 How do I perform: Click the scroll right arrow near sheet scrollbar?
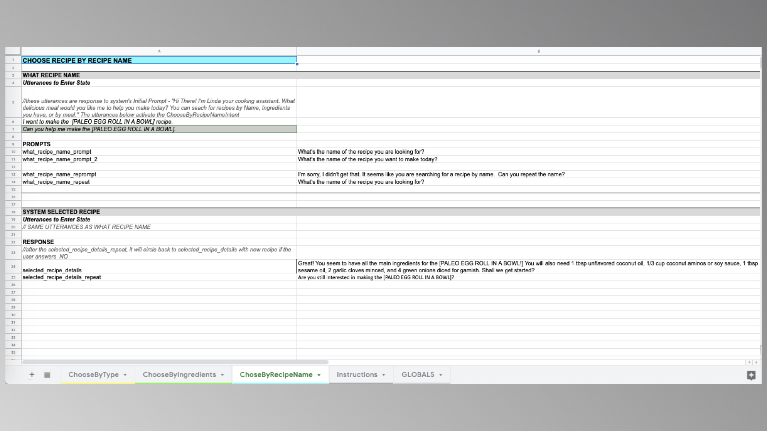(x=756, y=362)
